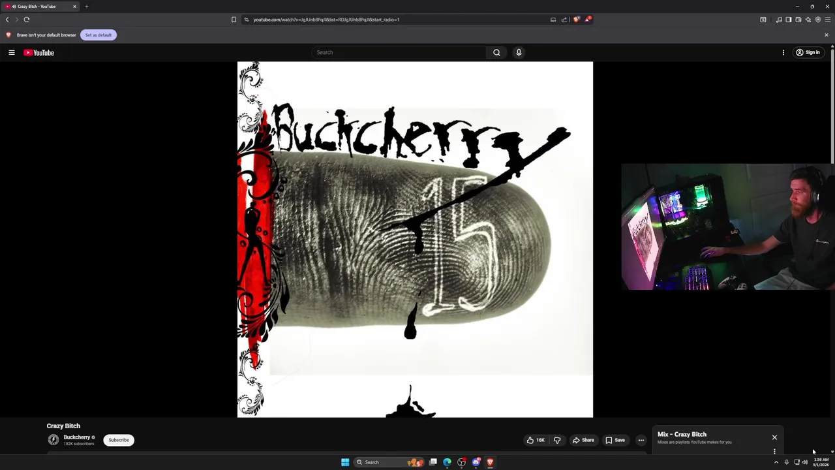Open Discord from taskbar
Screen dimensions: 835x470
[x=476, y=462]
